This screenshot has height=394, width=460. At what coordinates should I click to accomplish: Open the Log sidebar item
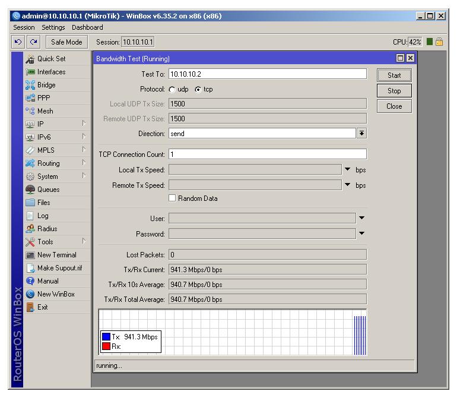click(43, 216)
